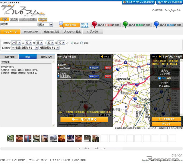Open the お気に入り tab
The height and width of the screenshot is (165, 183).
coord(46,57)
